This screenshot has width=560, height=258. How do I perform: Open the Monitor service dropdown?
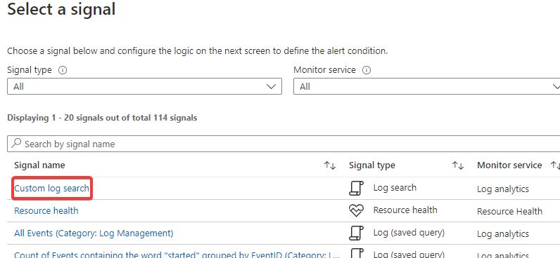pyautogui.click(x=427, y=86)
